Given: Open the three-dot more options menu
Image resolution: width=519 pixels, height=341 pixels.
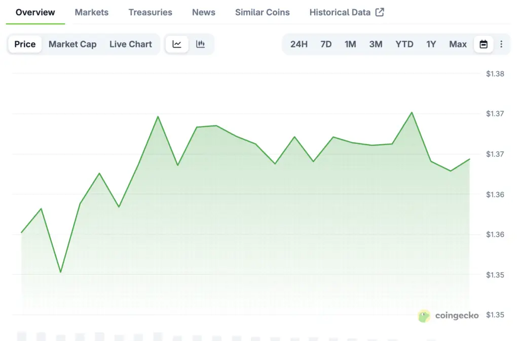Looking at the screenshot, I should point(501,44).
